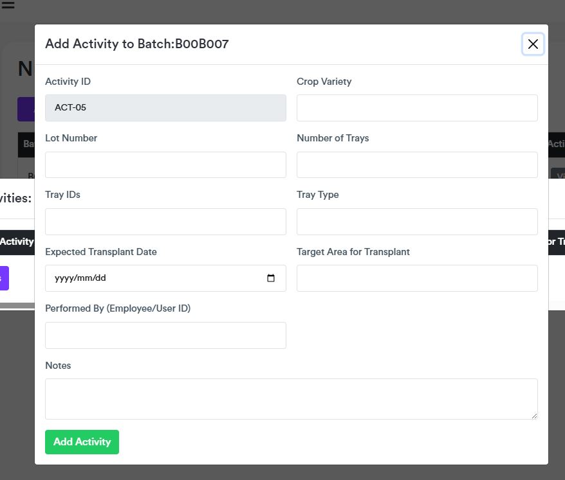Click the Add Activity to Batch title
This screenshot has height=480, width=565.
[x=136, y=44]
